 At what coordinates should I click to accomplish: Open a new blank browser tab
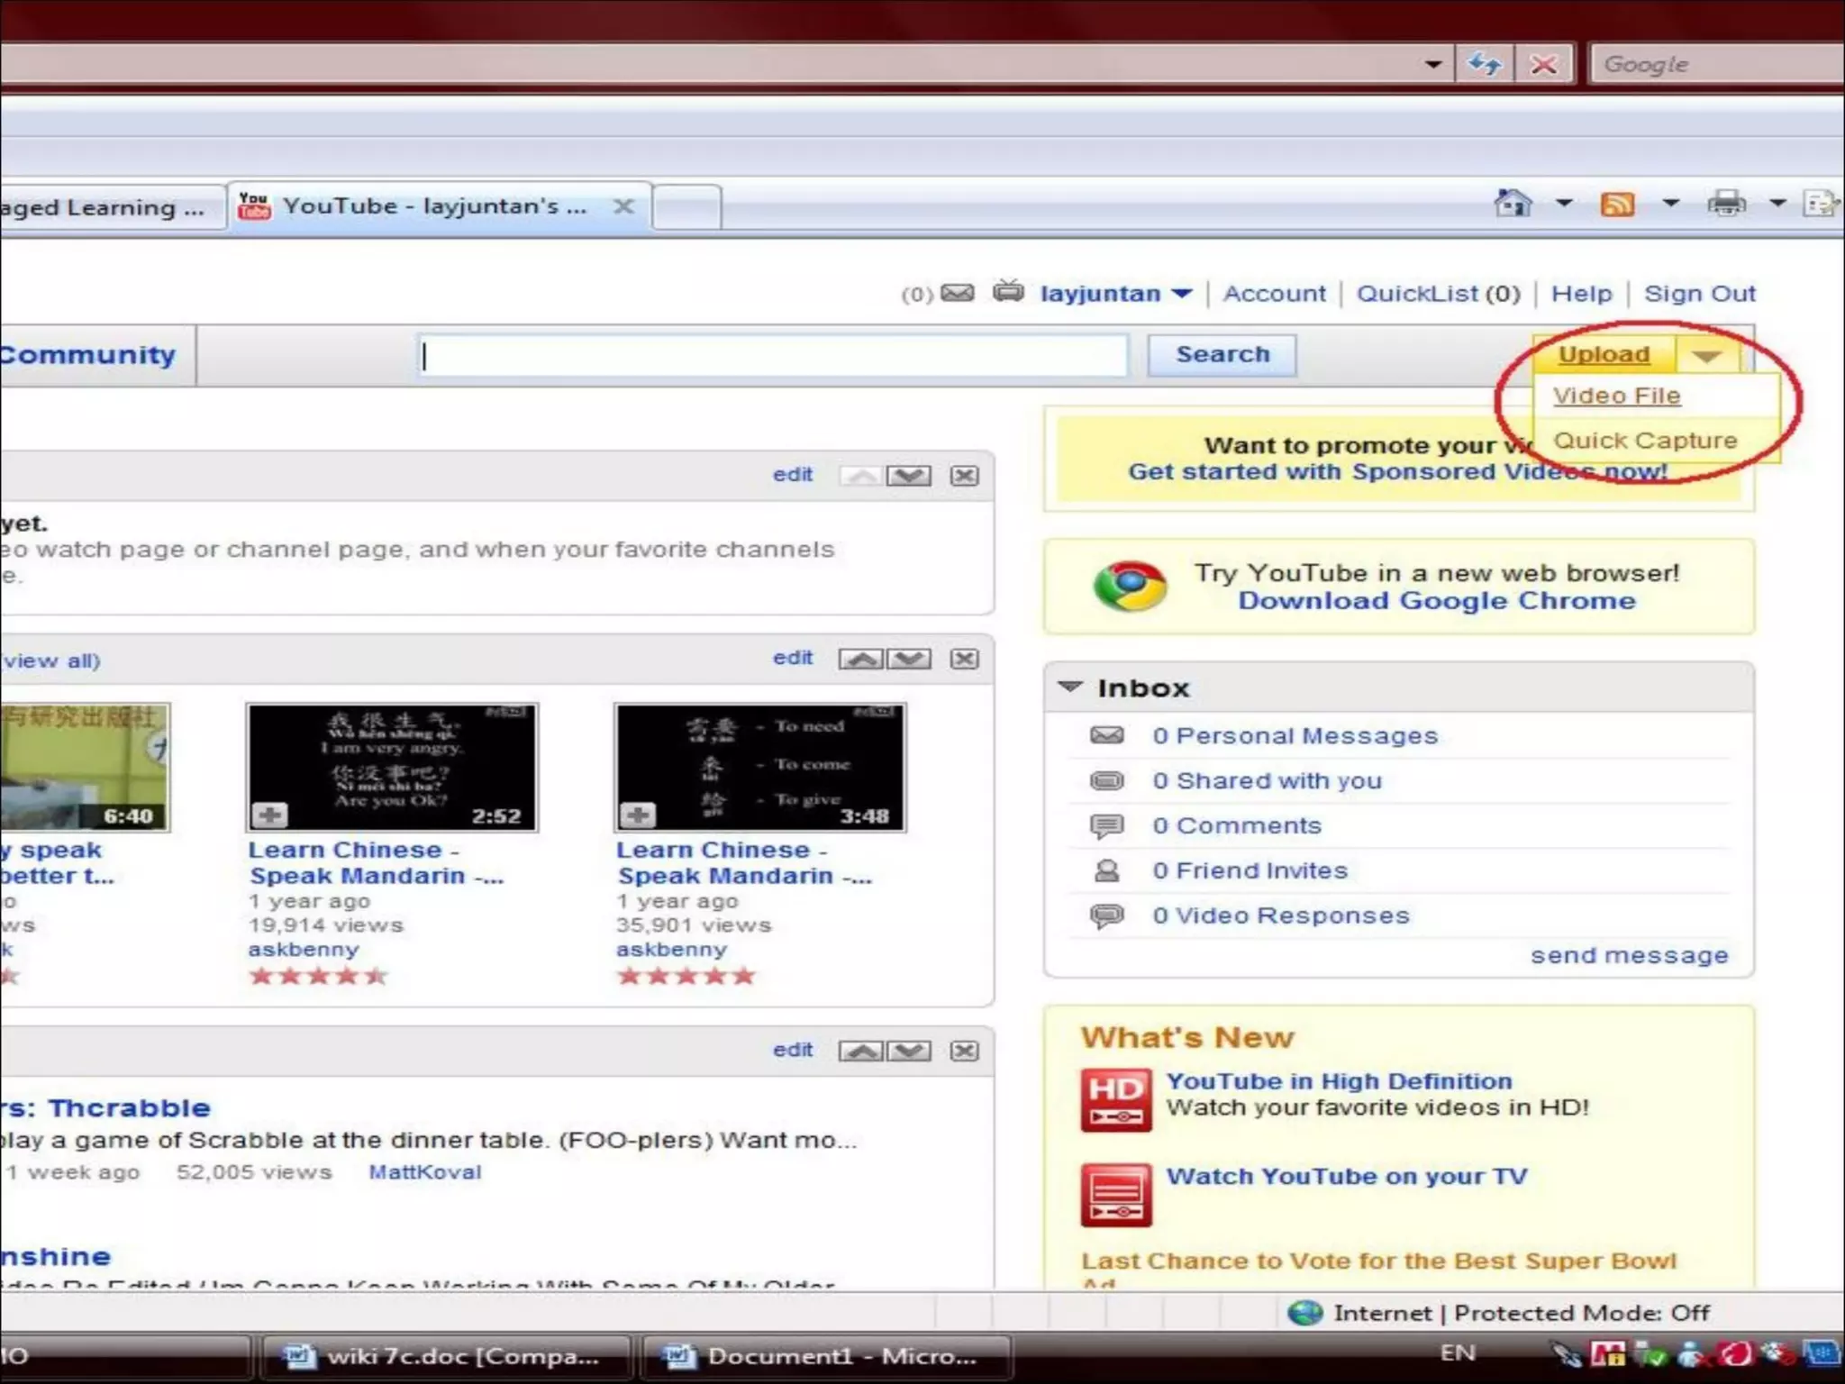tap(686, 207)
